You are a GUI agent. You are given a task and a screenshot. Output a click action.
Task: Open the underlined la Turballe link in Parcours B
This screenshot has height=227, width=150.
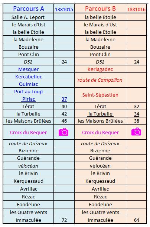pyautogui.click(x=100, y=114)
